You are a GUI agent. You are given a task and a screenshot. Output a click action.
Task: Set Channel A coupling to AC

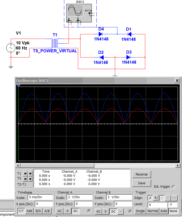[x=60, y=211]
